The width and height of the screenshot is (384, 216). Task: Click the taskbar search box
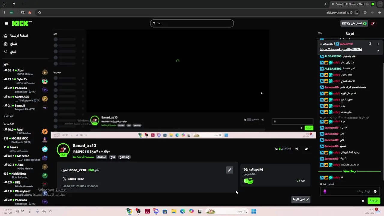(x=227, y=211)
